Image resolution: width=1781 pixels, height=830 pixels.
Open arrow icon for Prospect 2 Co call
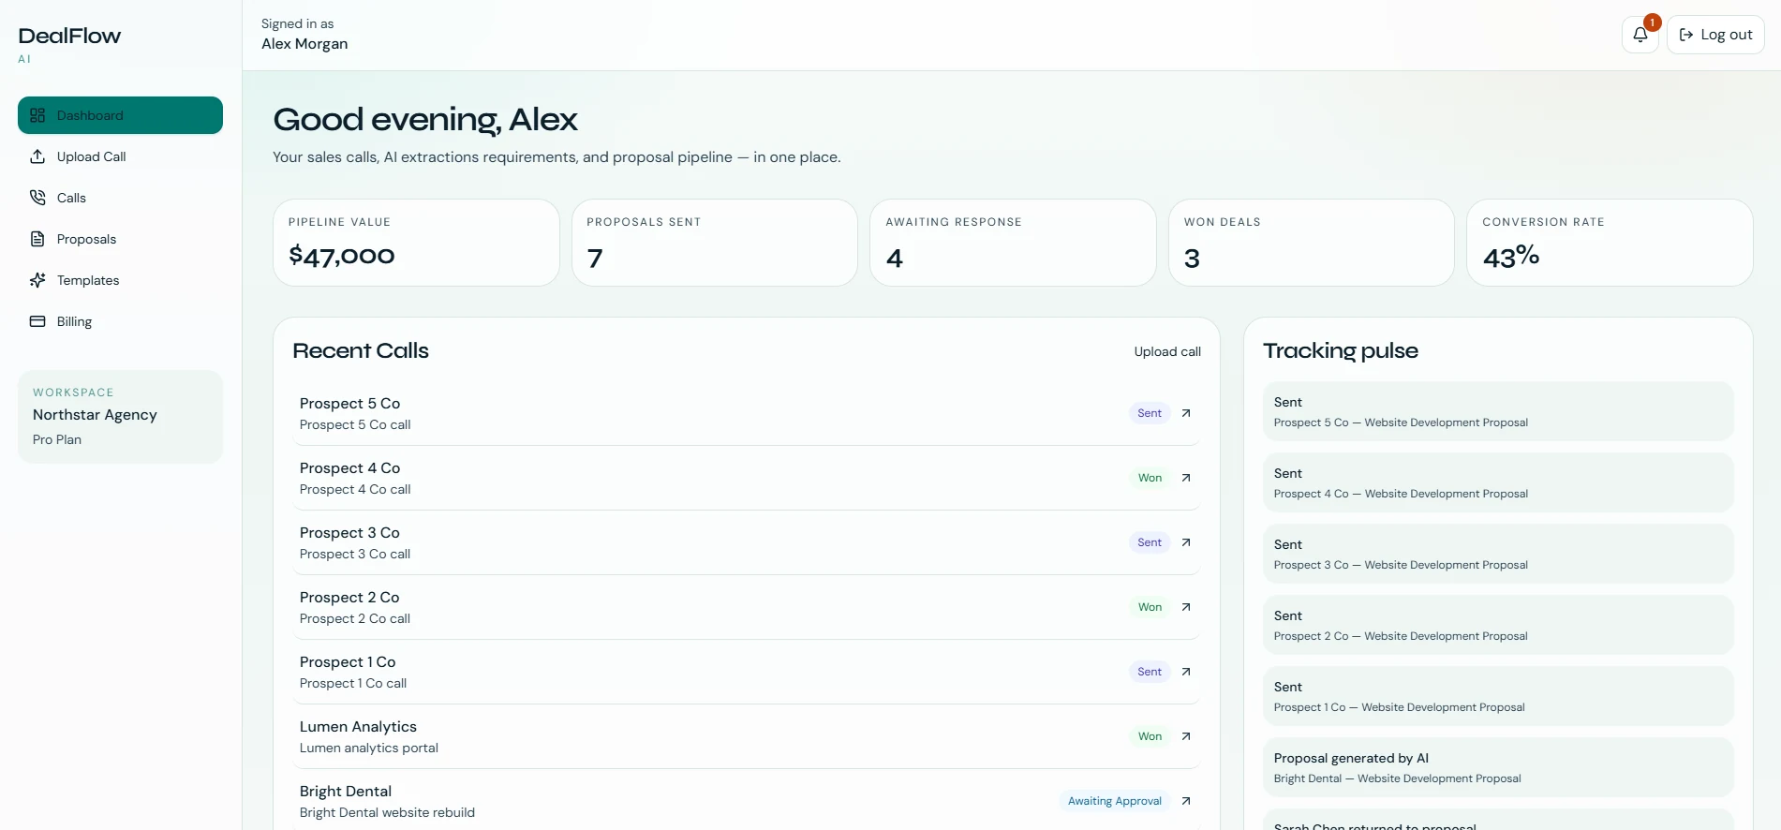(1186, 607)
